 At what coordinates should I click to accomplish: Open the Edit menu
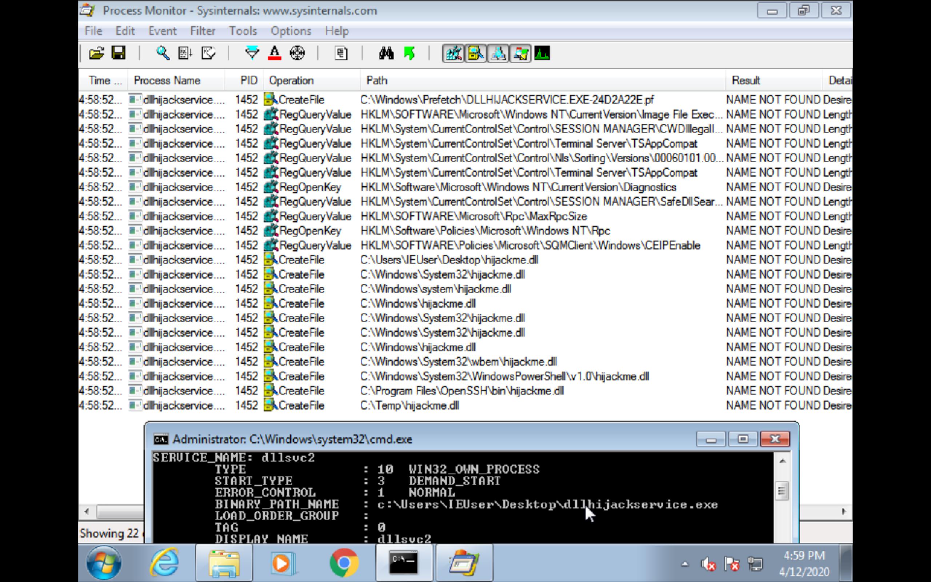pos(125,31)
